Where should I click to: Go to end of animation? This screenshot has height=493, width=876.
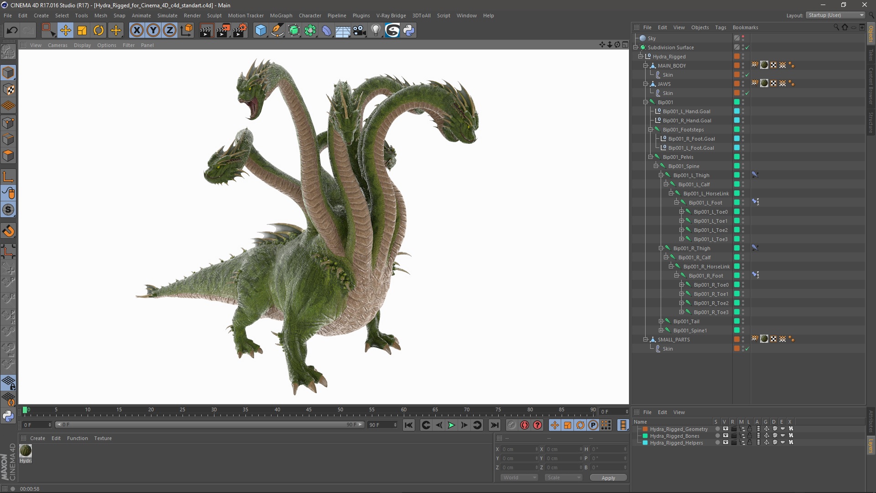coord(494,425)
